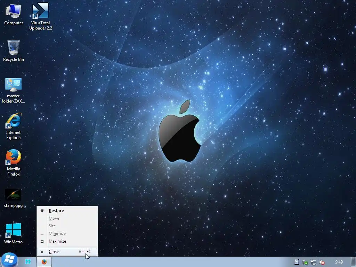Choose Restore from the window context menu
The image size is (356, 267).
67,211
